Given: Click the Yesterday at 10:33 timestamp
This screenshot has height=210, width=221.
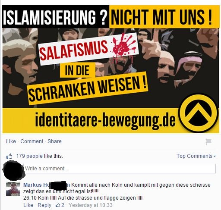Looking at the screenshot, I should tap(91, 205).
